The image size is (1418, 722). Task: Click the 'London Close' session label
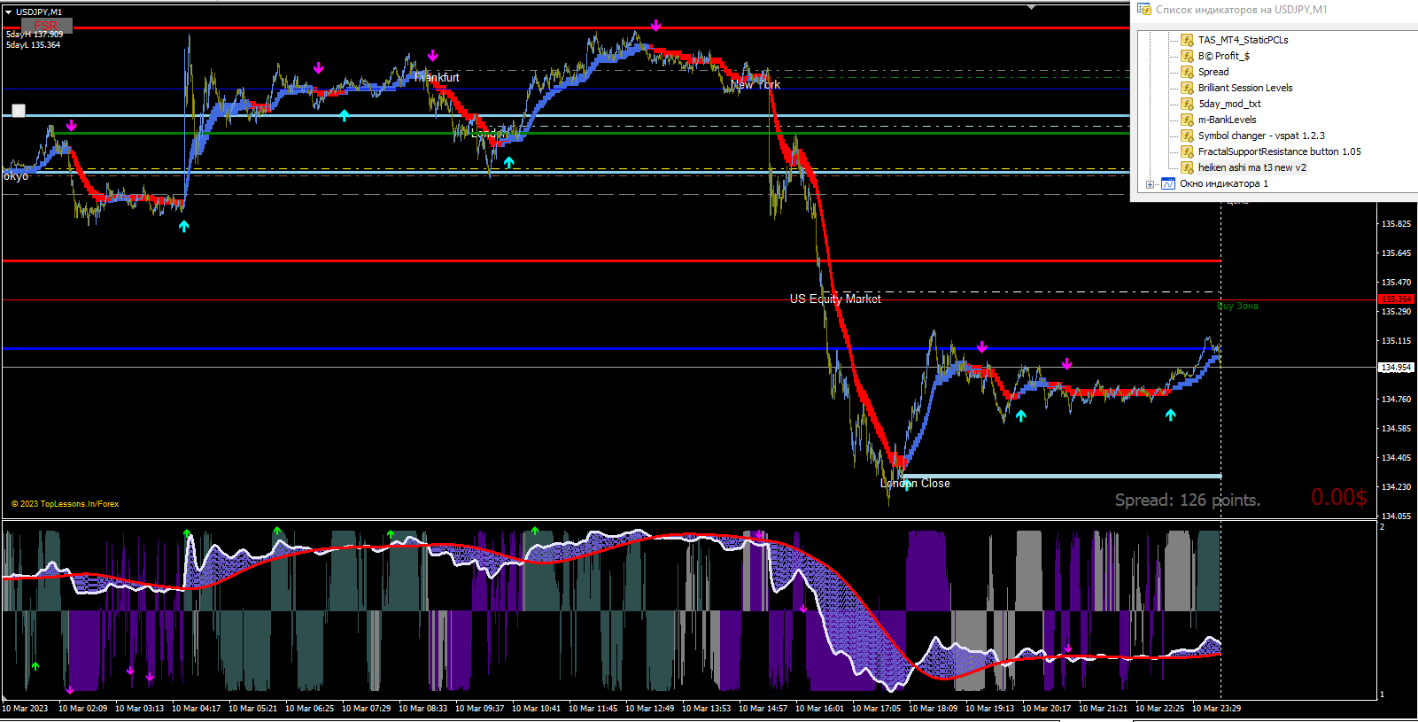coord(915,484)
